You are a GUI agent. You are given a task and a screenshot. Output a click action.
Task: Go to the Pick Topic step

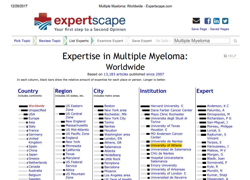(x=22, y=41)
